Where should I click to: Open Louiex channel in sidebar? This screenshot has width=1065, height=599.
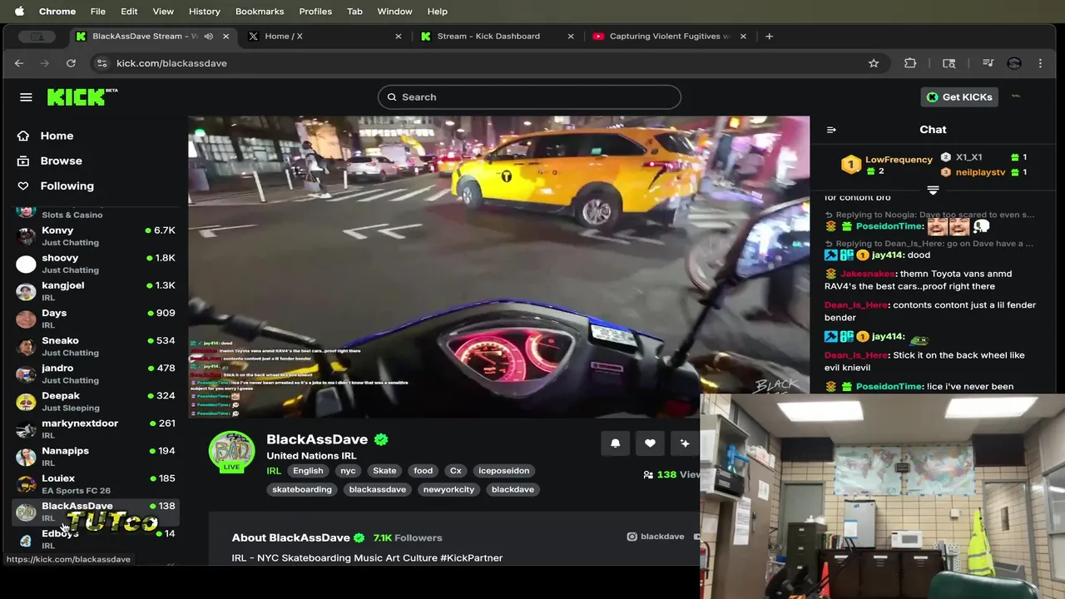click(96, 483)
